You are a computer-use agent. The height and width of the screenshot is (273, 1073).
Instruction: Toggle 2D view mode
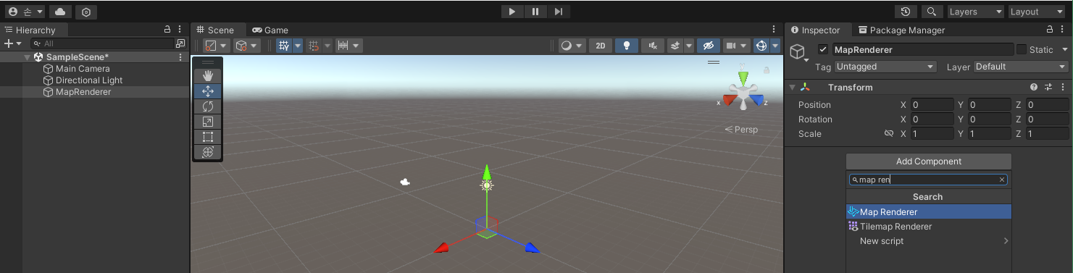coord(600,46)
